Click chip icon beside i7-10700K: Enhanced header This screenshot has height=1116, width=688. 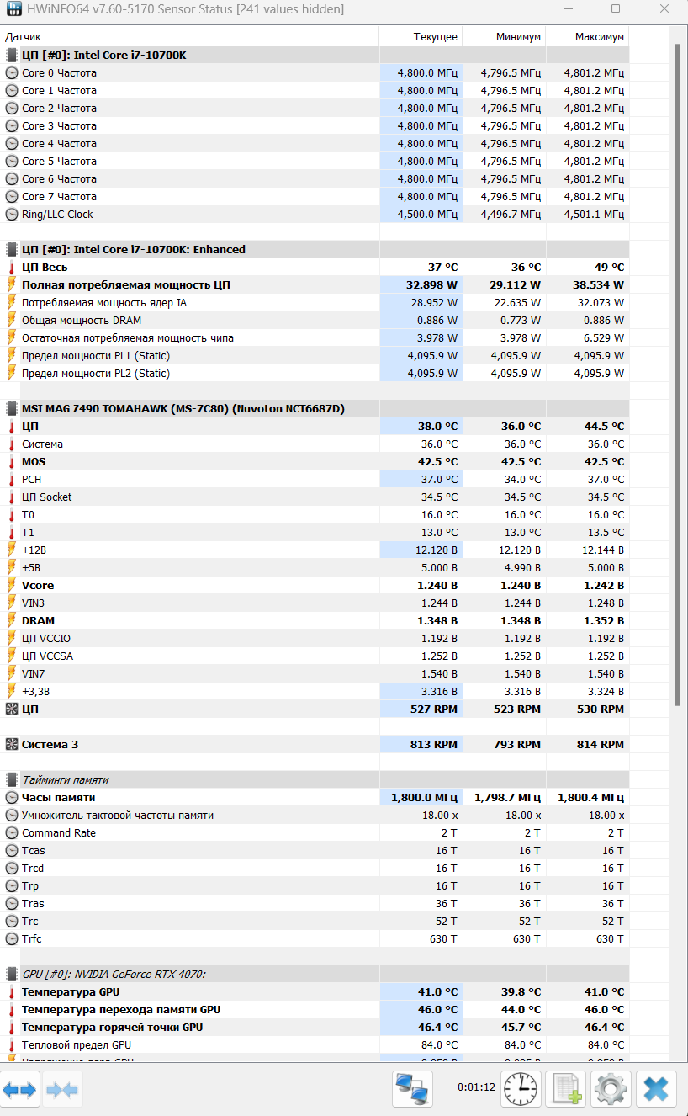coord(12,249)
